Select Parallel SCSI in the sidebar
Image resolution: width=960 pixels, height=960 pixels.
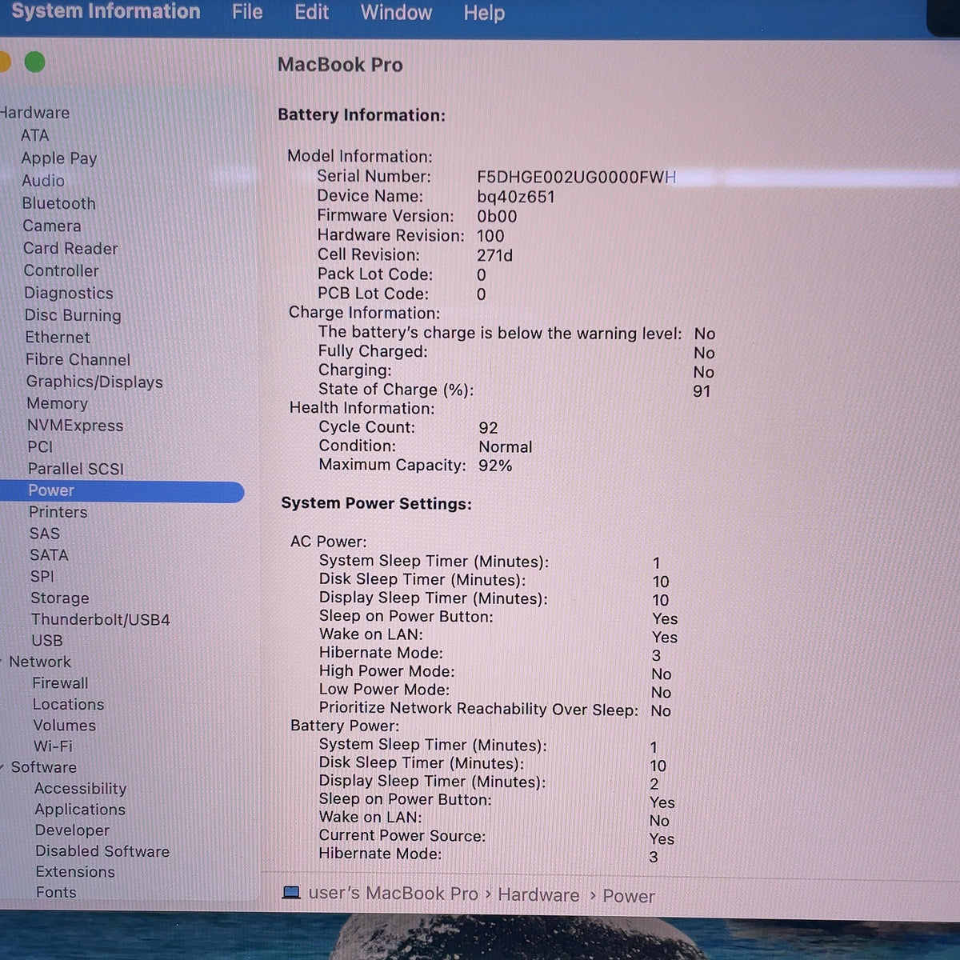coord(76,469)
